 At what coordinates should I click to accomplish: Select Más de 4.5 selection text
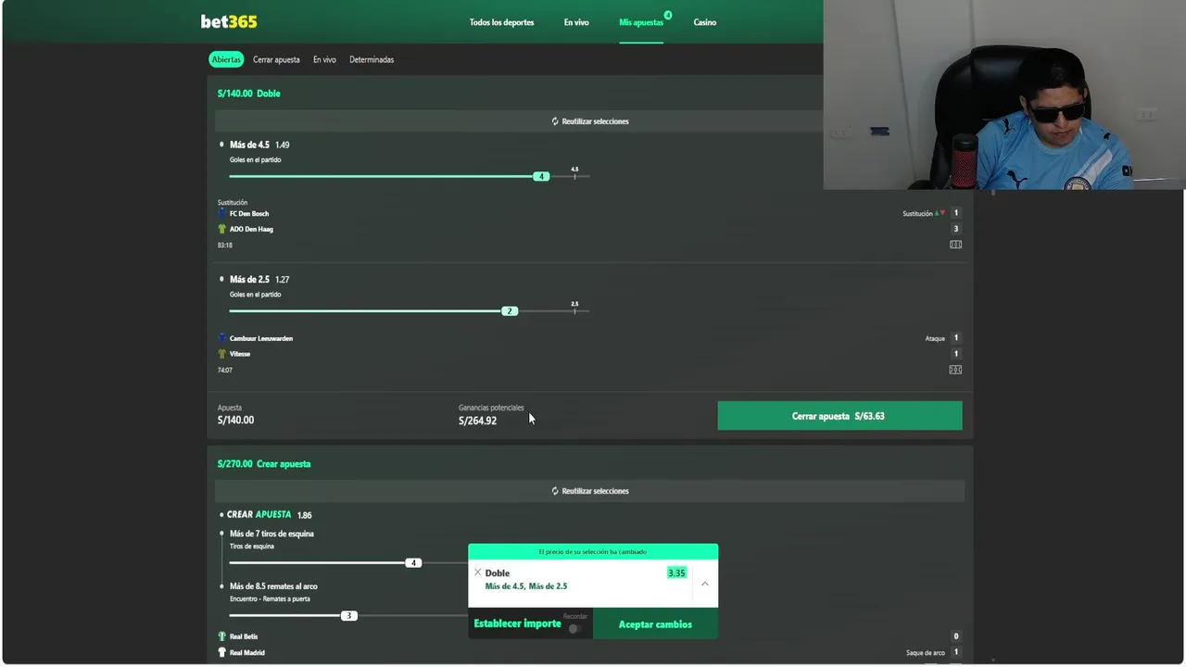click(x=249, y=145)
